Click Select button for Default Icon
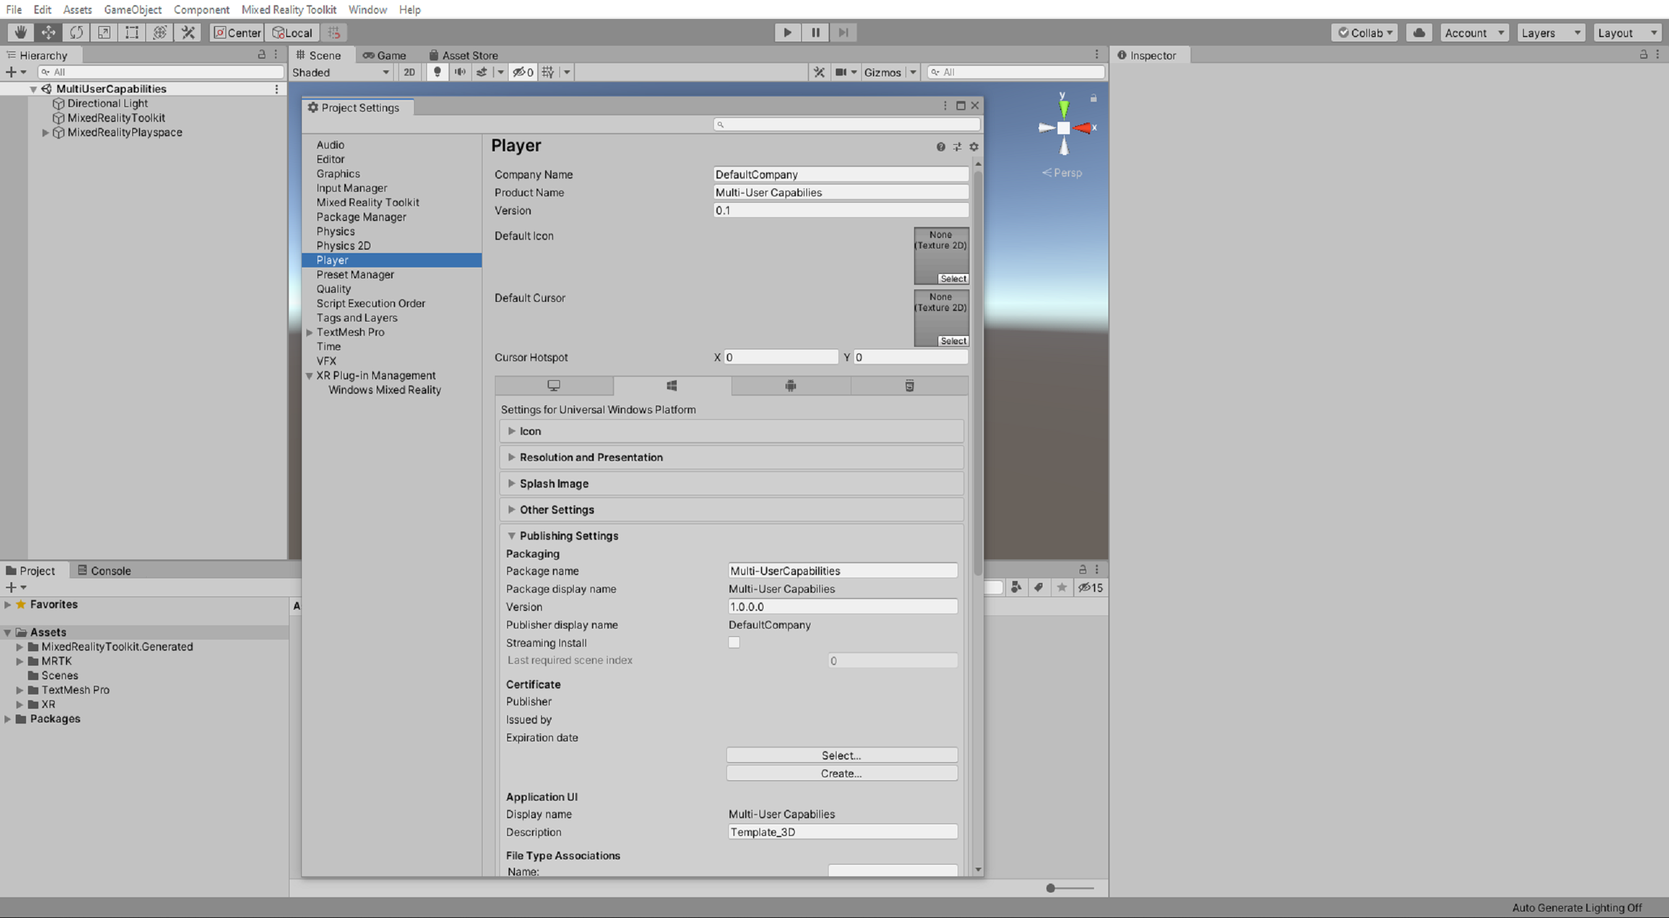Screen dimensions: 1669x918 (x=951, y=278)
